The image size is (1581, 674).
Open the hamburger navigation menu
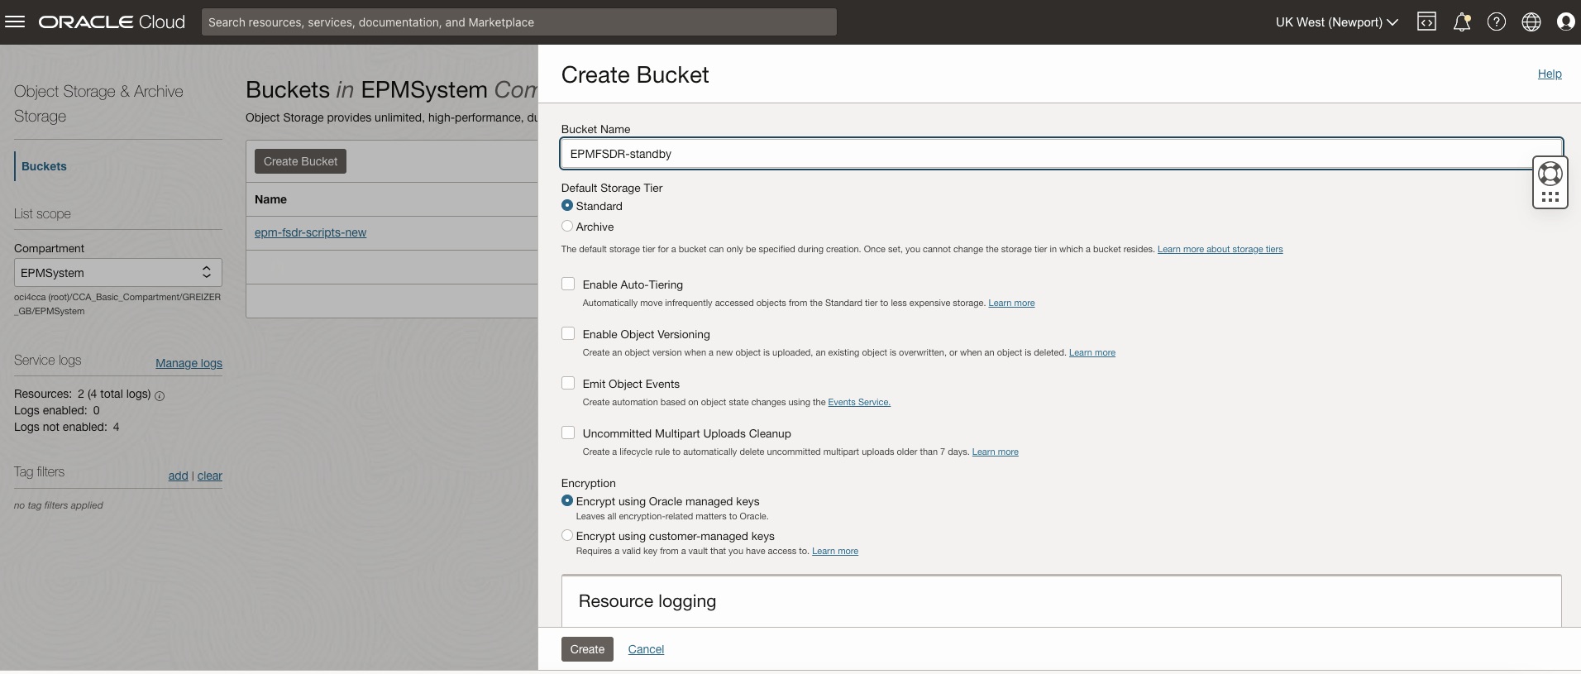pyautogui.click(x=15, y=22)
